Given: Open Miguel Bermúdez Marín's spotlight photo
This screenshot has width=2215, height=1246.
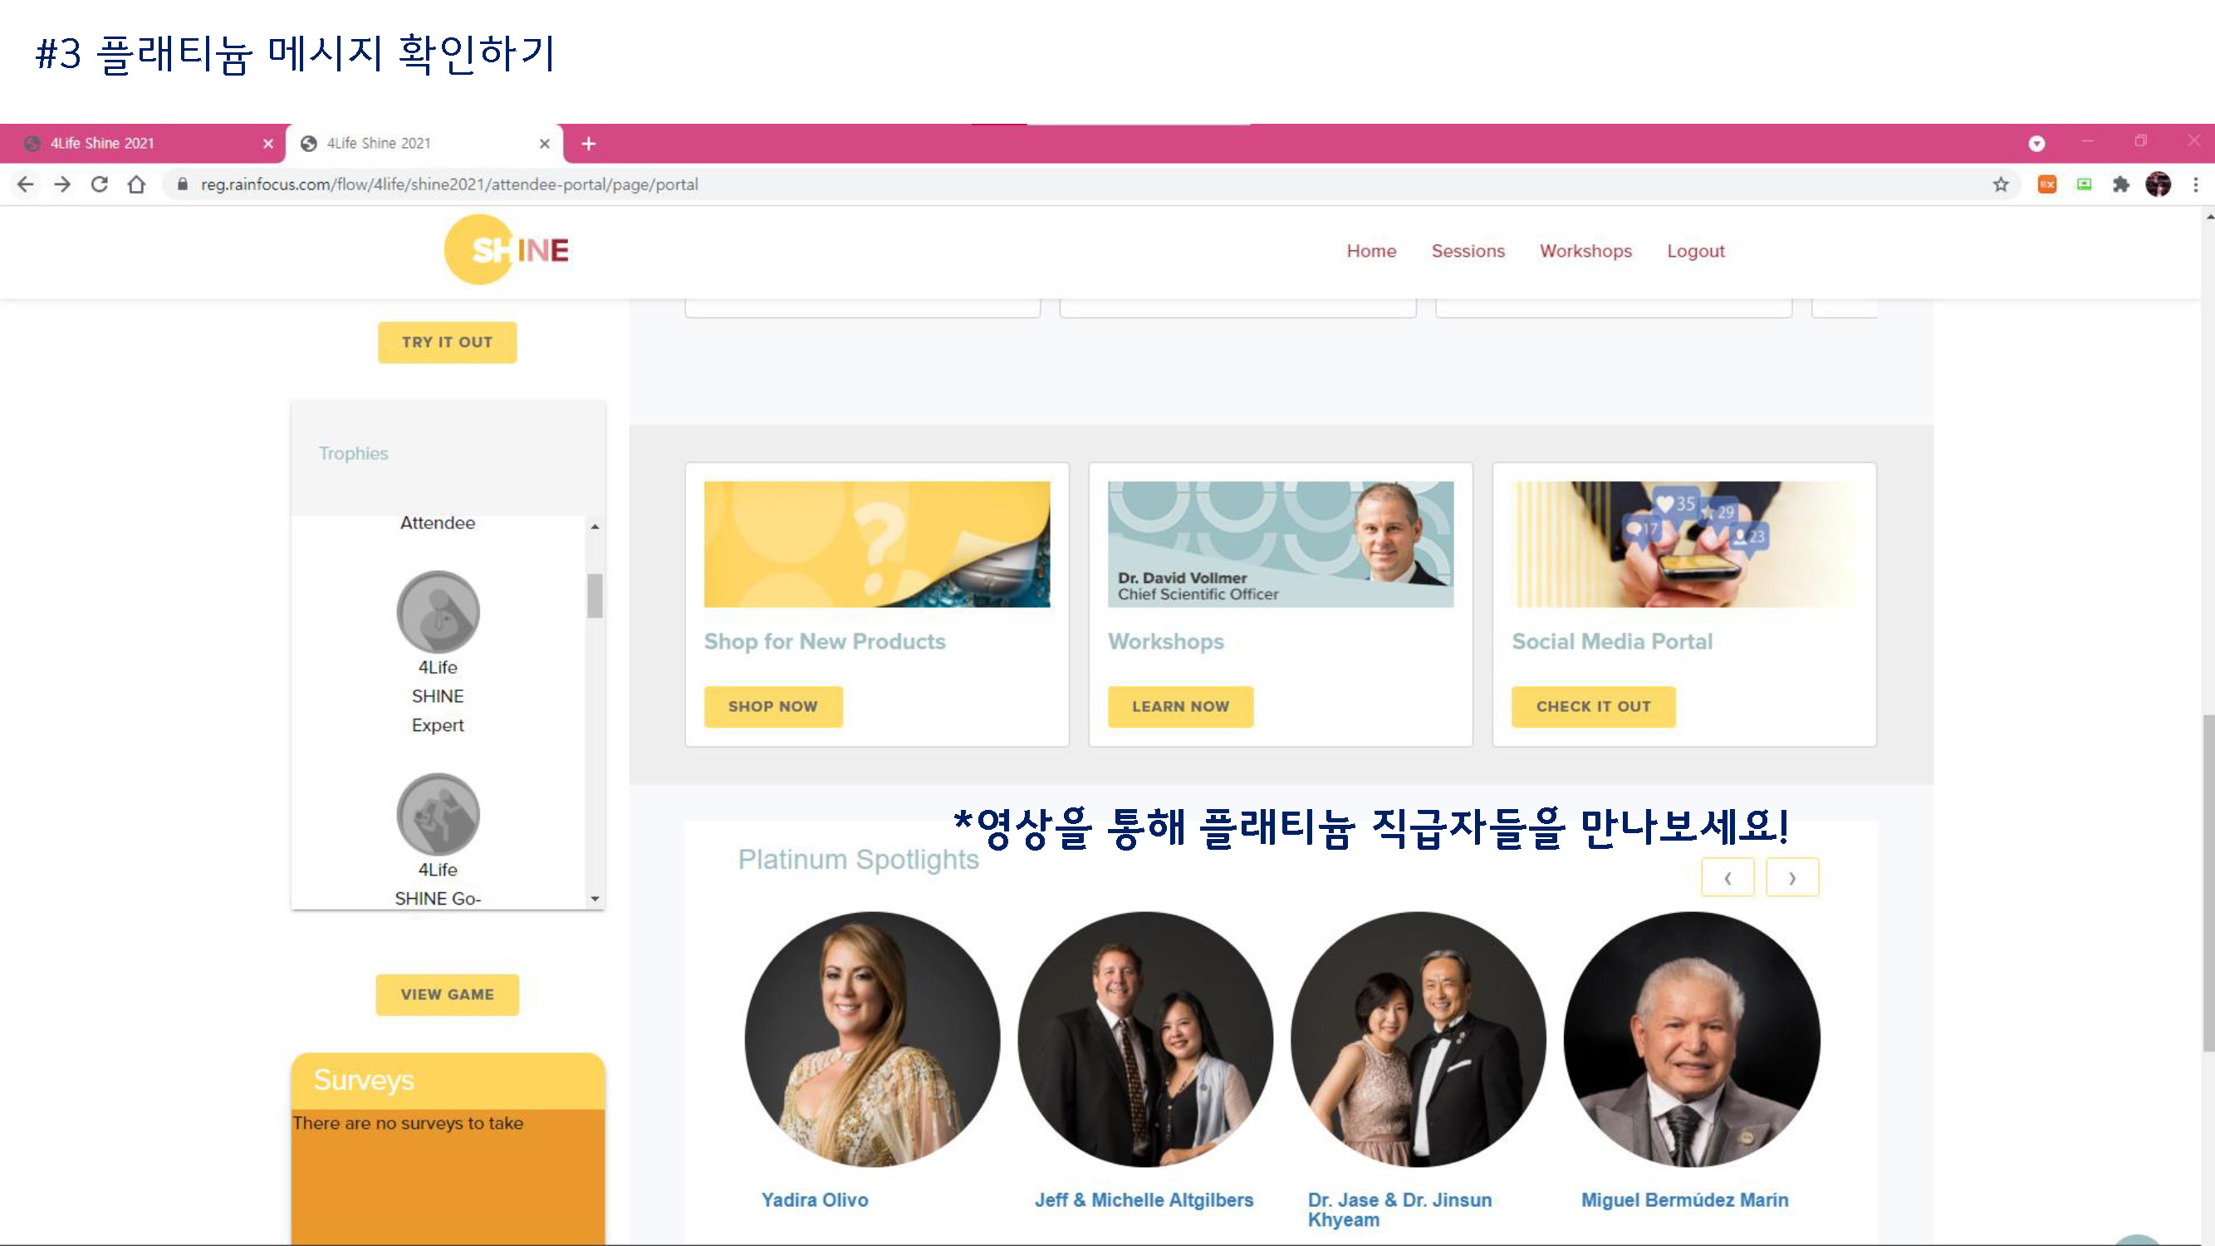Looking at the screenshot, I should pyautogui.click(x=1691, y=1040).
